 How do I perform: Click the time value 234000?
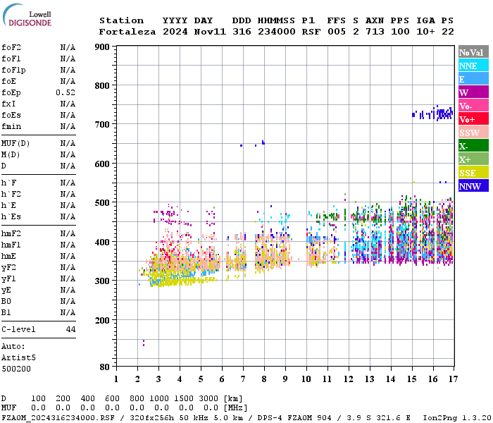(x=277, y=32)
